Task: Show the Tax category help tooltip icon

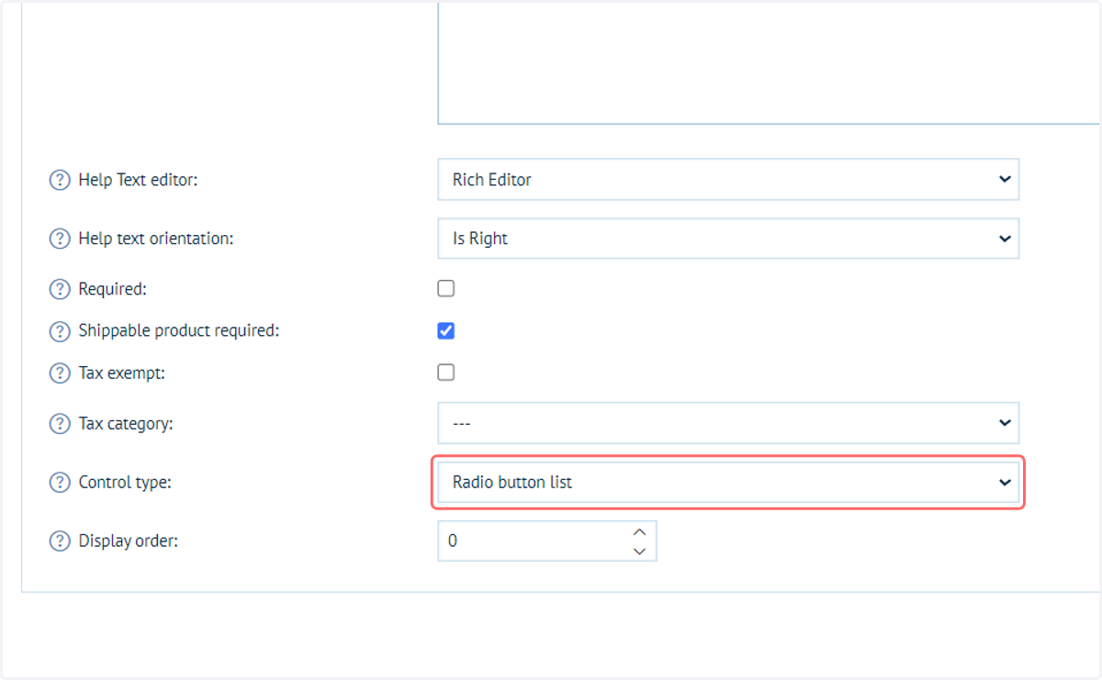Action: tap(60, 424)
